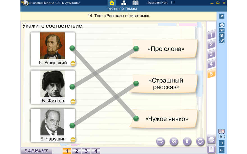
Task: Click the К. Ушинский portrait image
Action: 52,46
